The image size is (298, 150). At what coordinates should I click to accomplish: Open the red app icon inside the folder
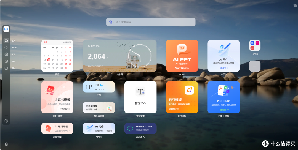pos(252,48)
